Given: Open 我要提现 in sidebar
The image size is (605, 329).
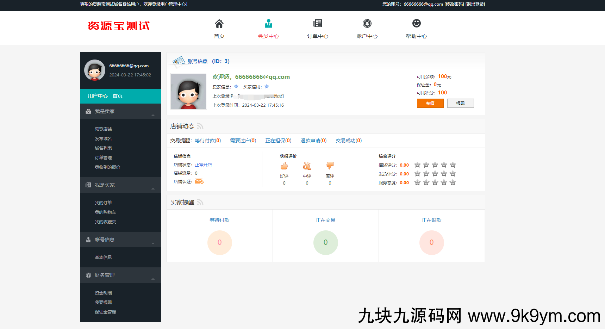Looking at the screenshot, I should 103,303.
